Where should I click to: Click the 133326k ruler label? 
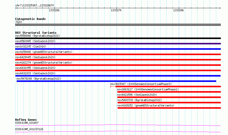(54, 10)
